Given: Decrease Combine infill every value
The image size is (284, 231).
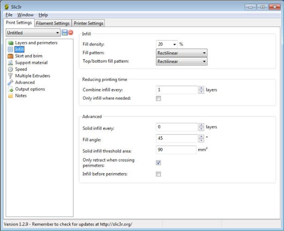Looking at the screenshot, I should (201, 92).
